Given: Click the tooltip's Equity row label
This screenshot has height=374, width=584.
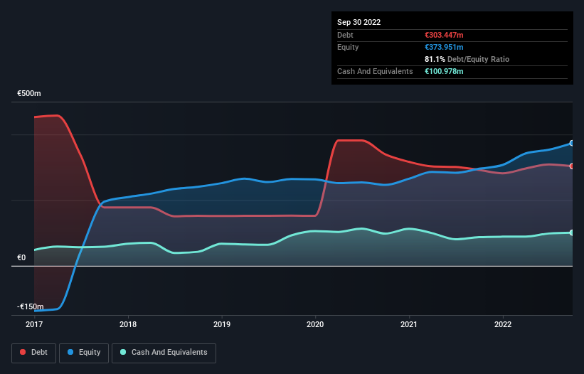Looking at the screenshot, I should 348,47.
